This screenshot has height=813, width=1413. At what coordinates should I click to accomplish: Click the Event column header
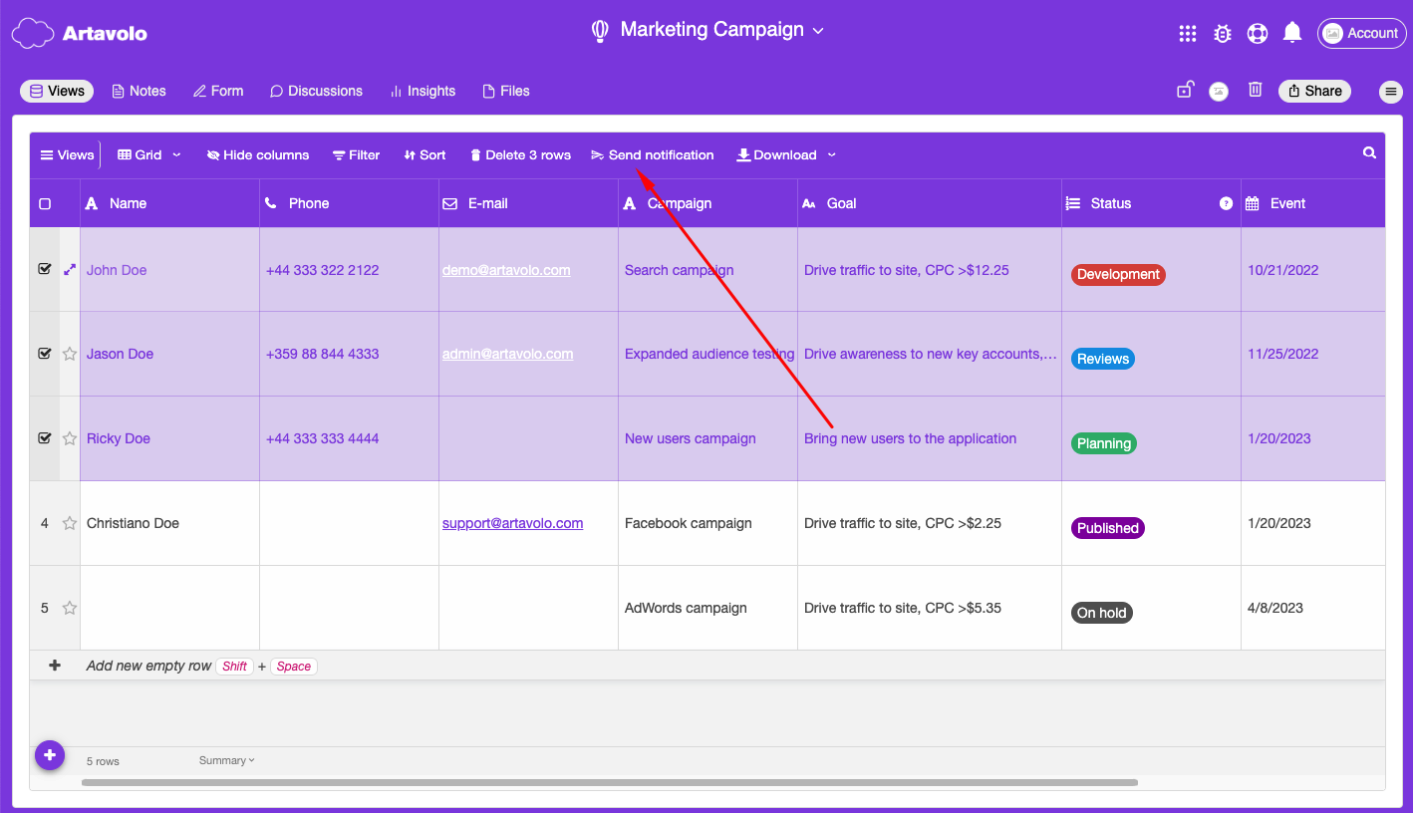click(1313, 203)
